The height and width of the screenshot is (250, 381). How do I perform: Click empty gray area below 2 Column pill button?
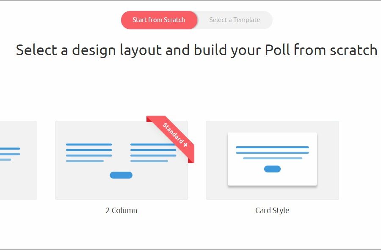[x=121, y=189]
